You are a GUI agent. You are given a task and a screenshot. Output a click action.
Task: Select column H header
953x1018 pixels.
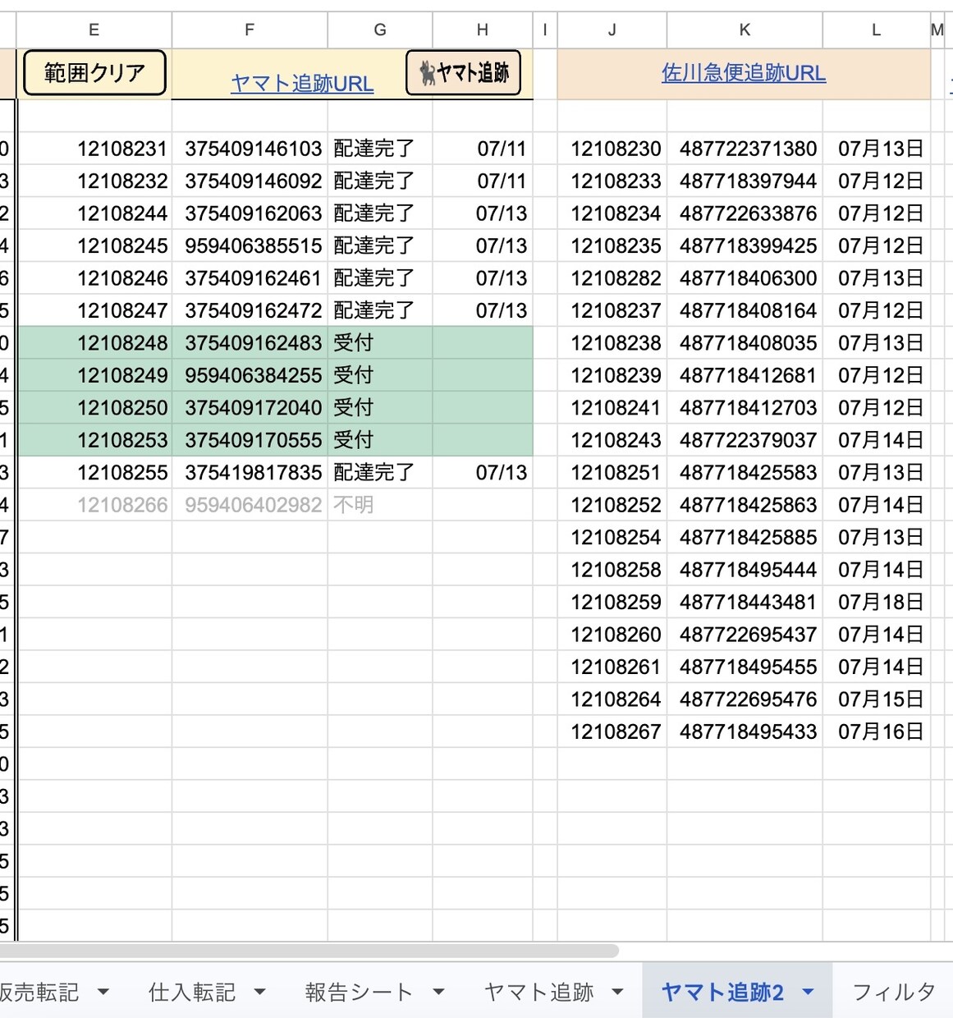click(483, 30)
